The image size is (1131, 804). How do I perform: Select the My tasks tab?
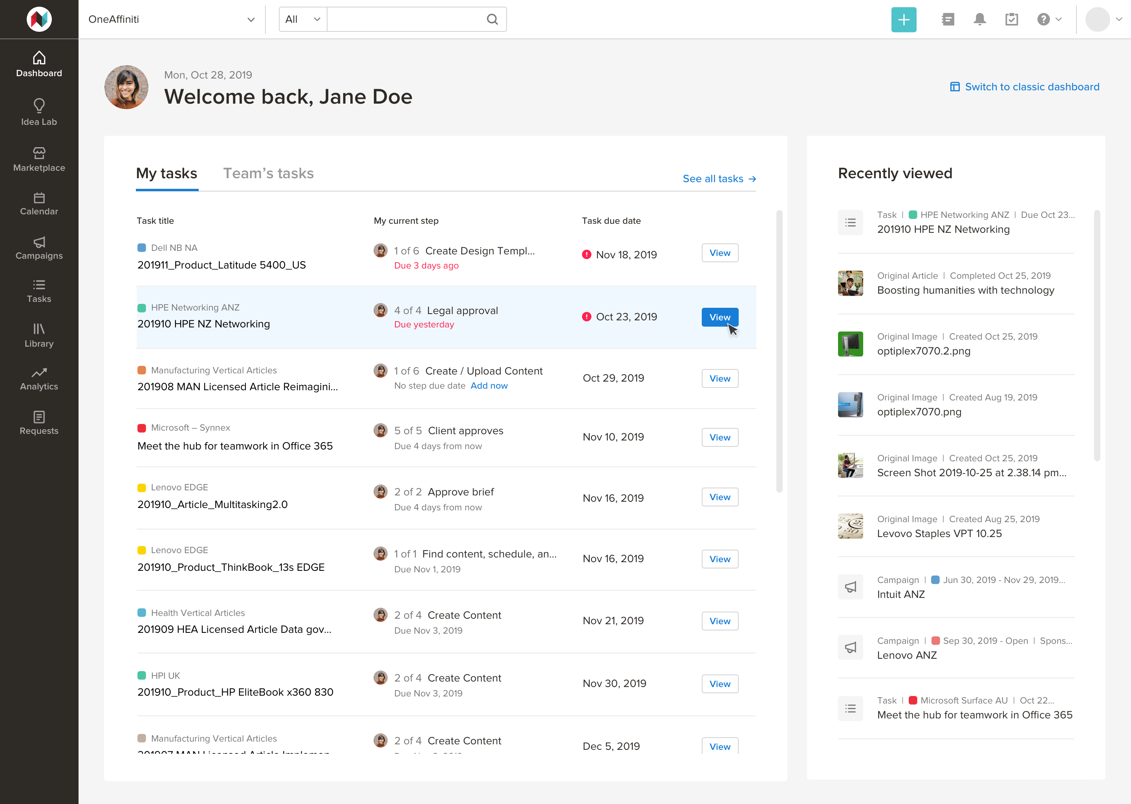coord(167,173)
